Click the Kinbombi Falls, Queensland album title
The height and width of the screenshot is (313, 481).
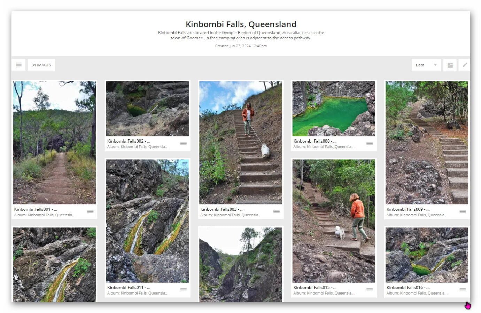(x=241, y=24)
